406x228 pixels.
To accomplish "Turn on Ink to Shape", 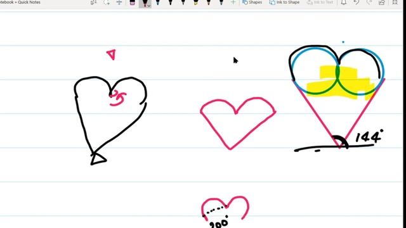I will click(284, 3).
